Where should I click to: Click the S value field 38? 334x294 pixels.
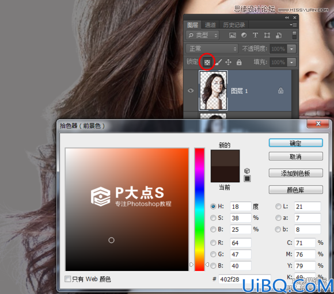click(x=241, y=218)
